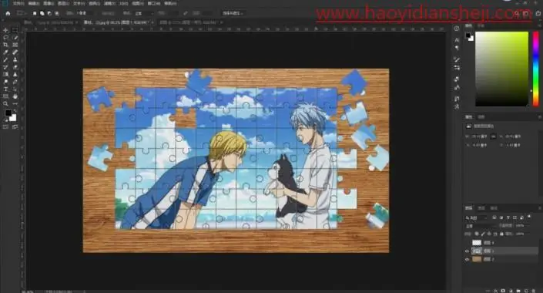Click the trash icon to delete layer

point(533,291)
